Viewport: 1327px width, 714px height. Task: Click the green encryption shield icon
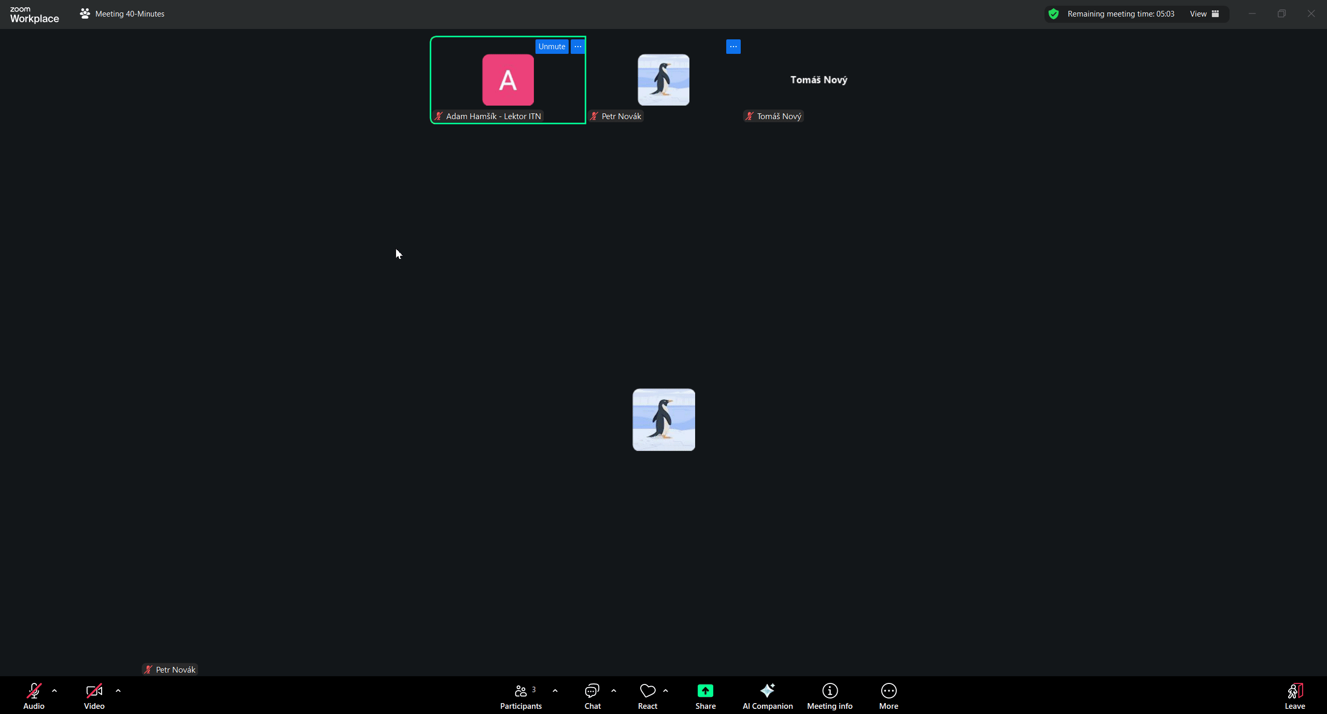pos(1053,14)
